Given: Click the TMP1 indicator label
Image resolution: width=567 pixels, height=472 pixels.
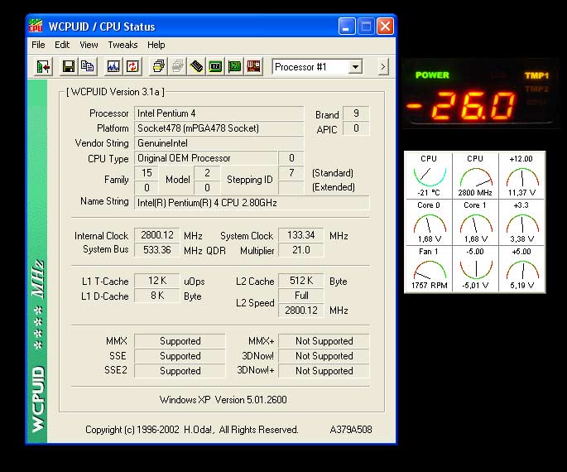Looking at the screenshot, I should tap(536, 75).
